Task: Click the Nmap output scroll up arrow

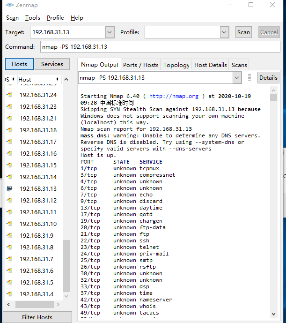Action: pyautogui.click(x=273, y=90)
